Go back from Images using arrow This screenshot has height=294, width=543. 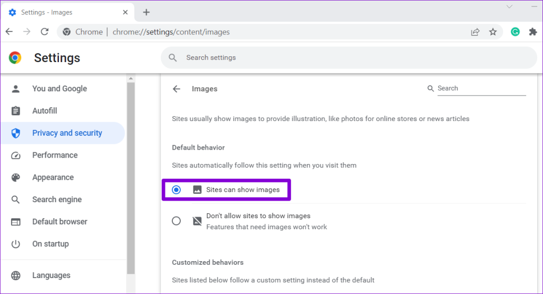coord(177,89)
